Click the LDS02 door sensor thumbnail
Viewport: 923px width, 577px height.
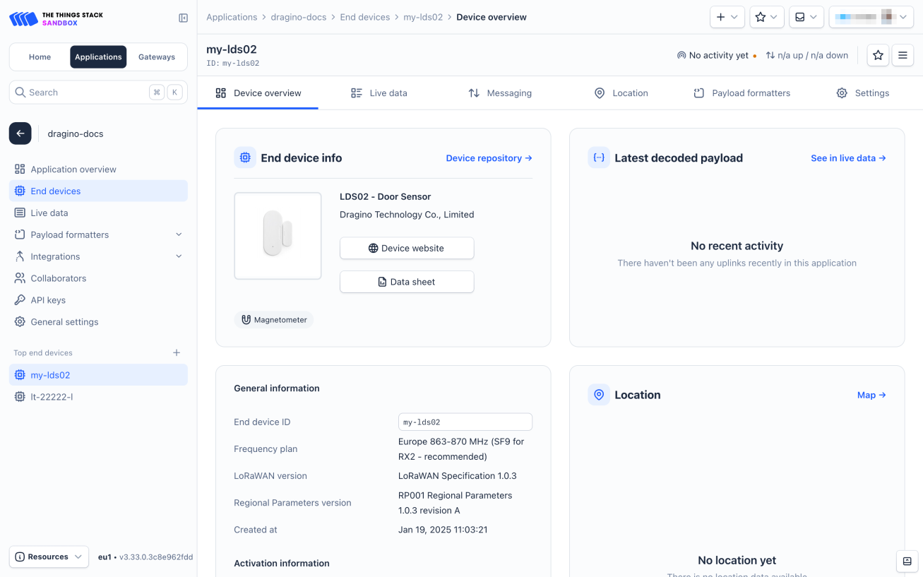coord(278,236)
